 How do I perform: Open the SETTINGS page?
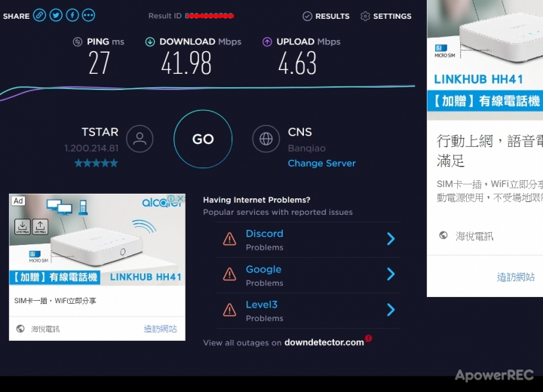386,17
